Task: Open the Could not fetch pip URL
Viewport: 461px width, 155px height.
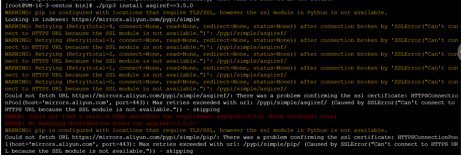Action: pos(144,137)
